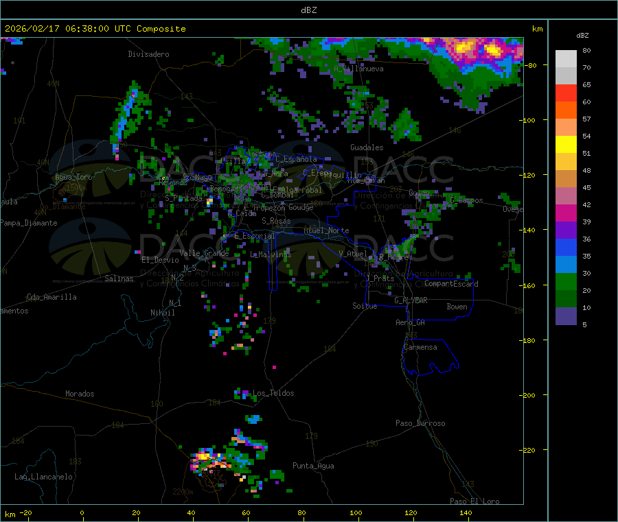Select the 'Nihuil' place label
This screenshot has height=522, width=618.
162,313
